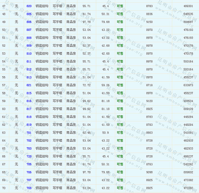Viewport: 199px width, 193px height.
Task: Click the room 819 link
Action: [29, 125]
